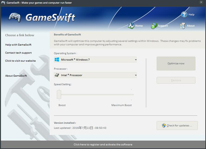Select the Intel Processor combo box
The height and width of the screenshot is (149, 206).
pyautogui.click(x=95, y=75)
